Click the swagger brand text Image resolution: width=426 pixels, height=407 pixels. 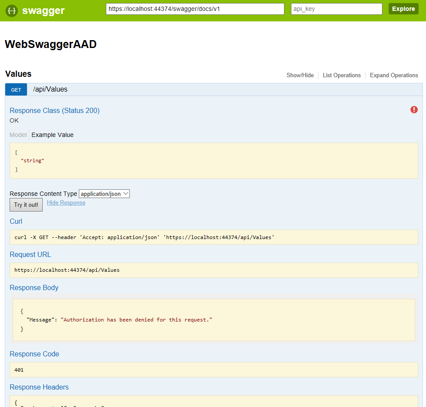pyautogui.click(x=43, y=10)
